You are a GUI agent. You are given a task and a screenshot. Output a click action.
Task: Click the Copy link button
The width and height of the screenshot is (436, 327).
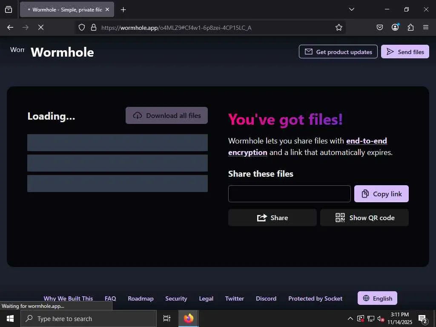point(381,194)
